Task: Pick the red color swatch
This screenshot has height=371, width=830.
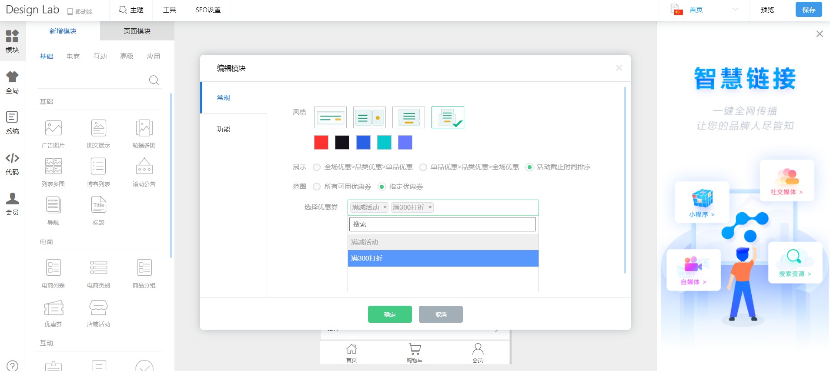Action: [321, 142]
